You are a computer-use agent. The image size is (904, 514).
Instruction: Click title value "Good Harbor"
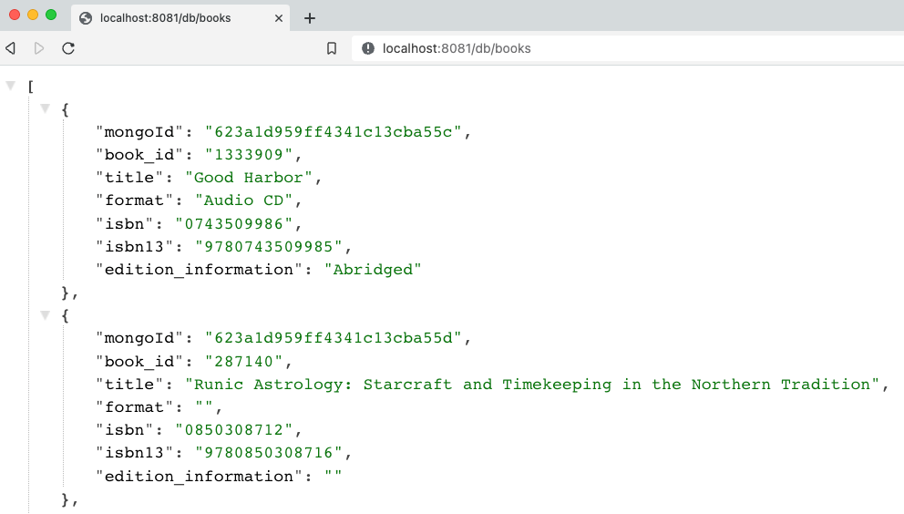(249, 178)
